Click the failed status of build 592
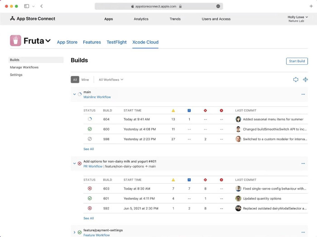This screenshot has width=317, height=237. tap(90, 208)
